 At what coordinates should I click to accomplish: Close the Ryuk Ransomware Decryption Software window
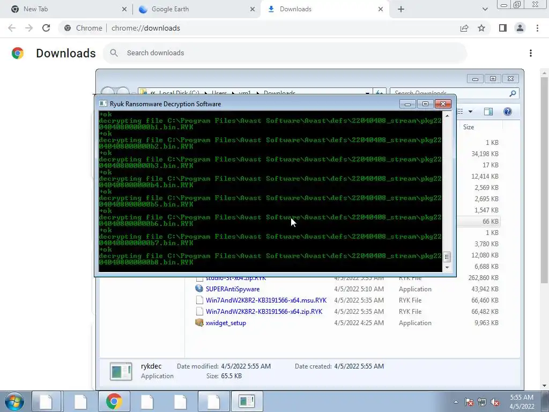coord(443,104)
